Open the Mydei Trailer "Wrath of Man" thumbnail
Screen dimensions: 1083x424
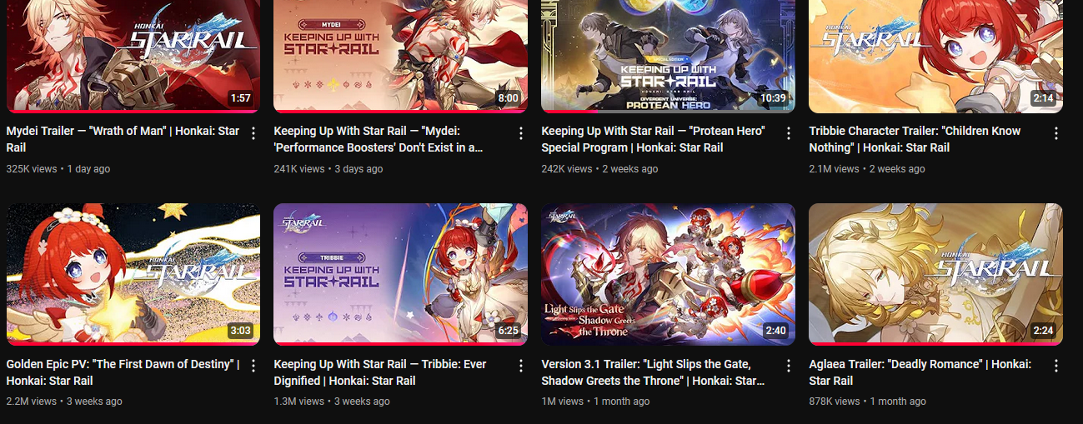[133, 56]
